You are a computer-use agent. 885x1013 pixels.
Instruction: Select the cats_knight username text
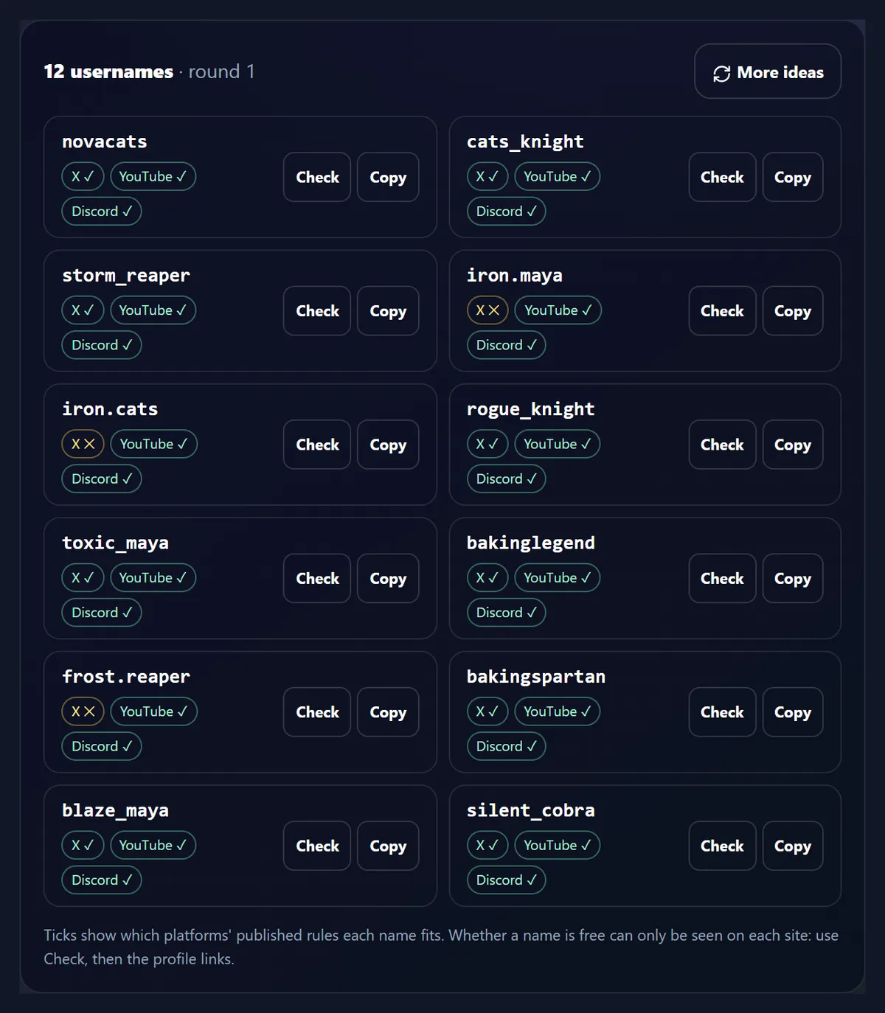[x=525, y=142]
